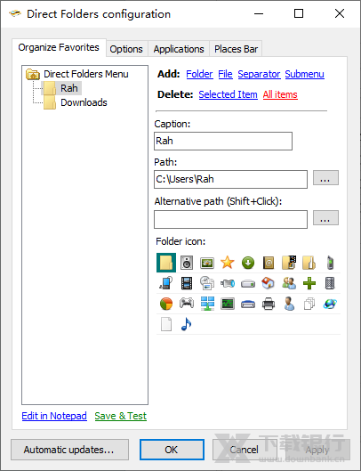
Task: Pick the blue music note icon
Action: (x=187, y=324)
